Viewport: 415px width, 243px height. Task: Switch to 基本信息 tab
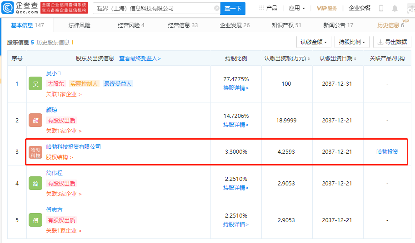click(x=28, y=25)
